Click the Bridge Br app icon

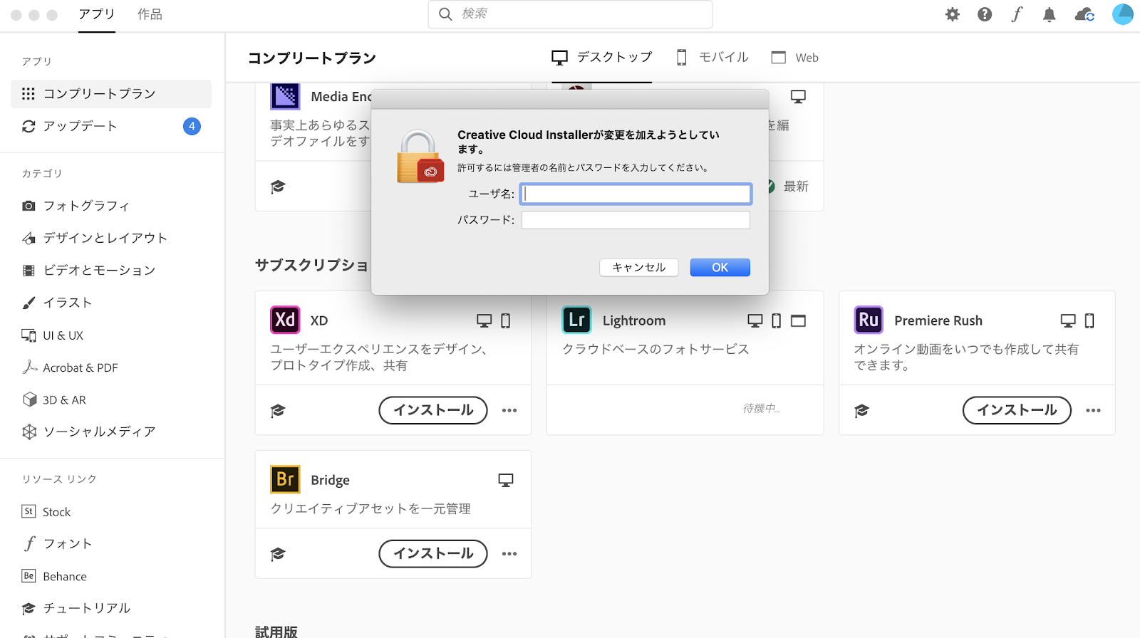(285, 479)
